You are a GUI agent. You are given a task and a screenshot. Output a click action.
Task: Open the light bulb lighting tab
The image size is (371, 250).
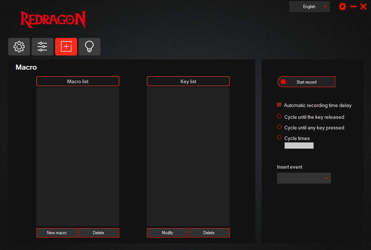[90, 47]
